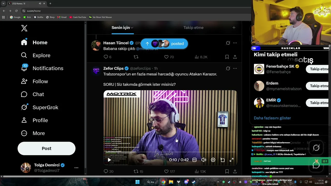Open more options on Zefor Clips post
The height and width of the screenshot is (186, 331).
tap(235, 68)
